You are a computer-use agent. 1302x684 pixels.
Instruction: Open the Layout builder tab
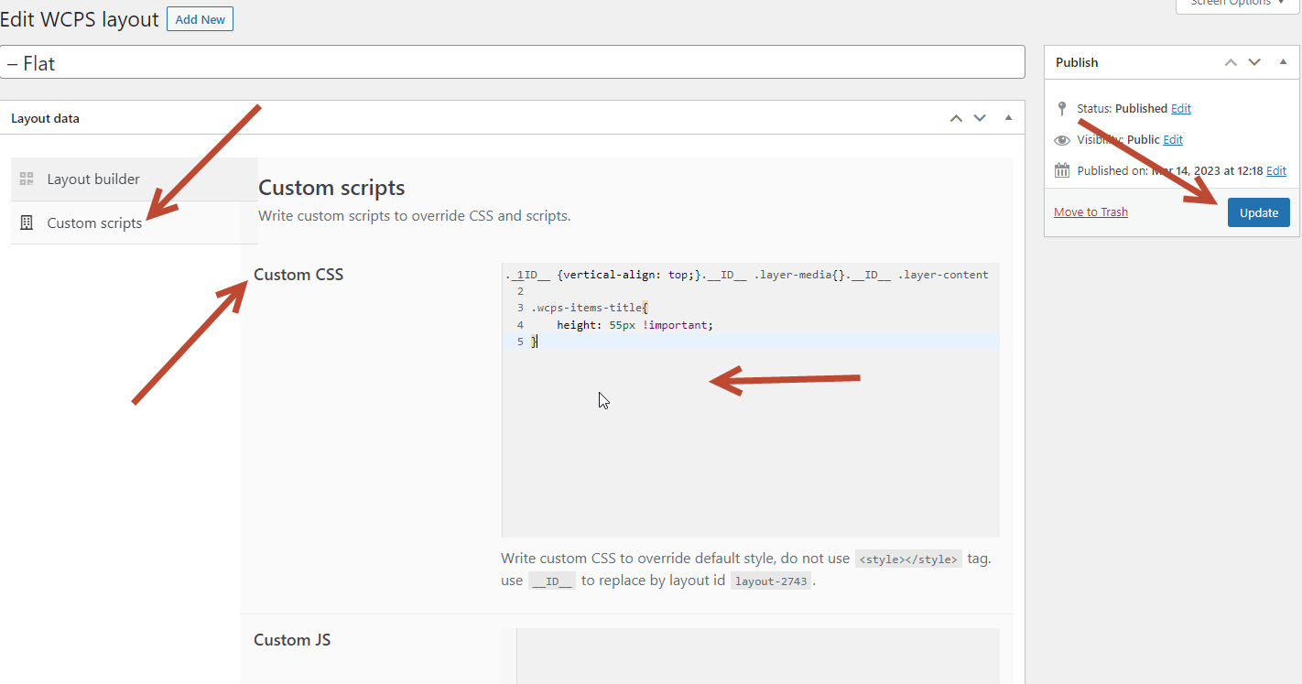(x=135, y=179)
